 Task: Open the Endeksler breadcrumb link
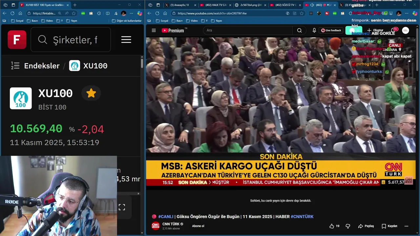42,66
